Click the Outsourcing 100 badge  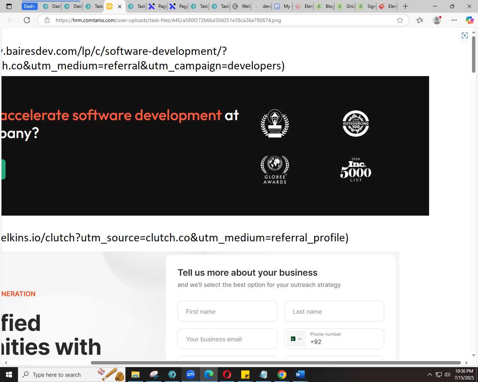pyautogui.click(x=356, y=123)
